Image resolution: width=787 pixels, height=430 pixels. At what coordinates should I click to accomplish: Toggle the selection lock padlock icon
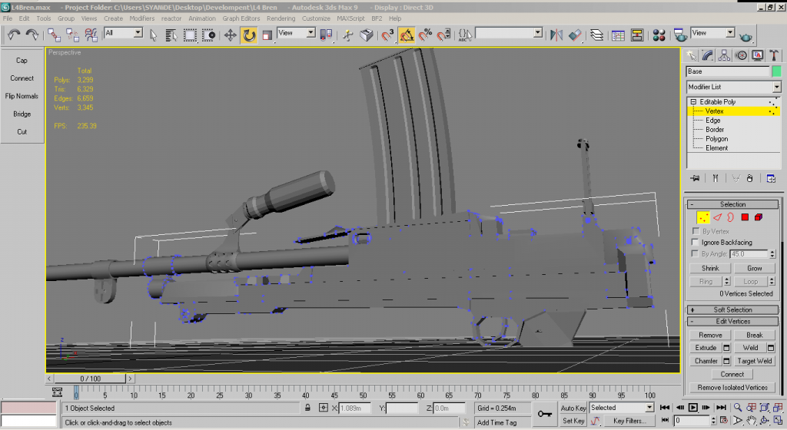pyautogui.click(x=307, y=408)
